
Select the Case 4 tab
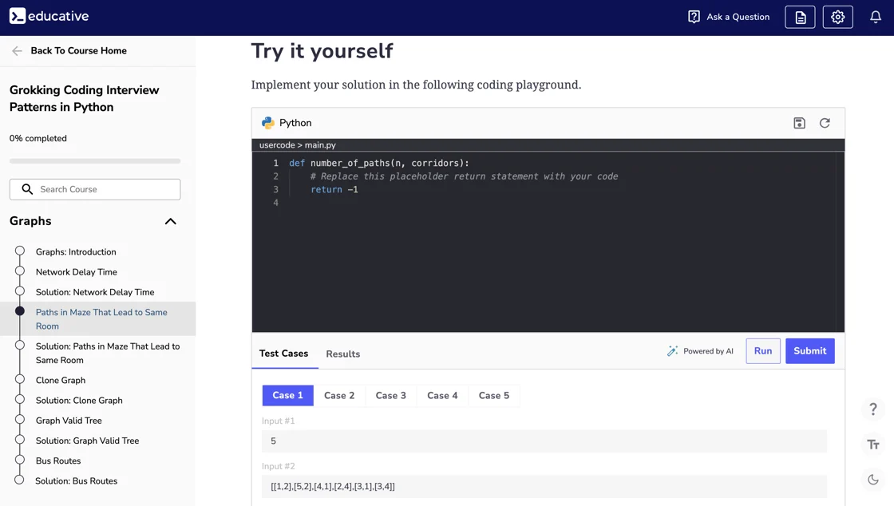442,395
